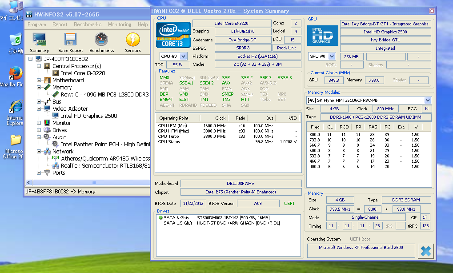453x273 pixels.
Task: Click the Intel HD Graphics logo
Action: (x=322, y=36)
